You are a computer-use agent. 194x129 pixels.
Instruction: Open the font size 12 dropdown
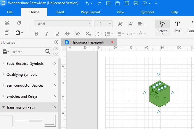(x=103, y=24)
